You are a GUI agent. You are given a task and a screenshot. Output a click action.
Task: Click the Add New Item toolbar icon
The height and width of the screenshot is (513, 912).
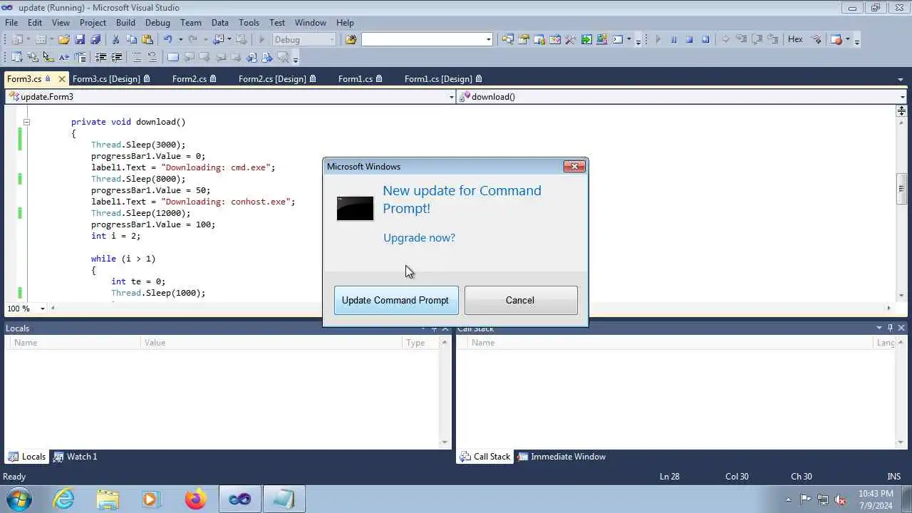(x=41, y=39)
